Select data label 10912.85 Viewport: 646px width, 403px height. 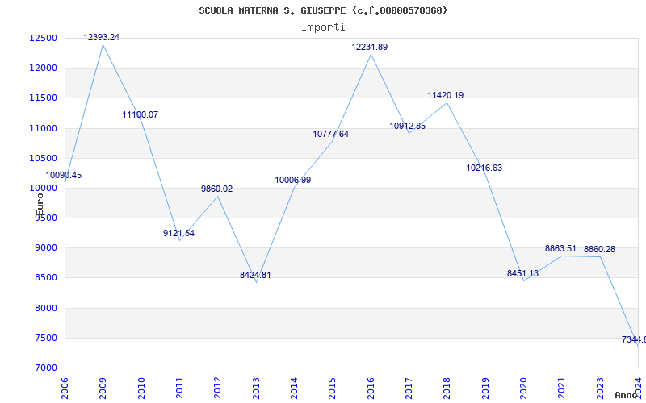click(408, 127)
